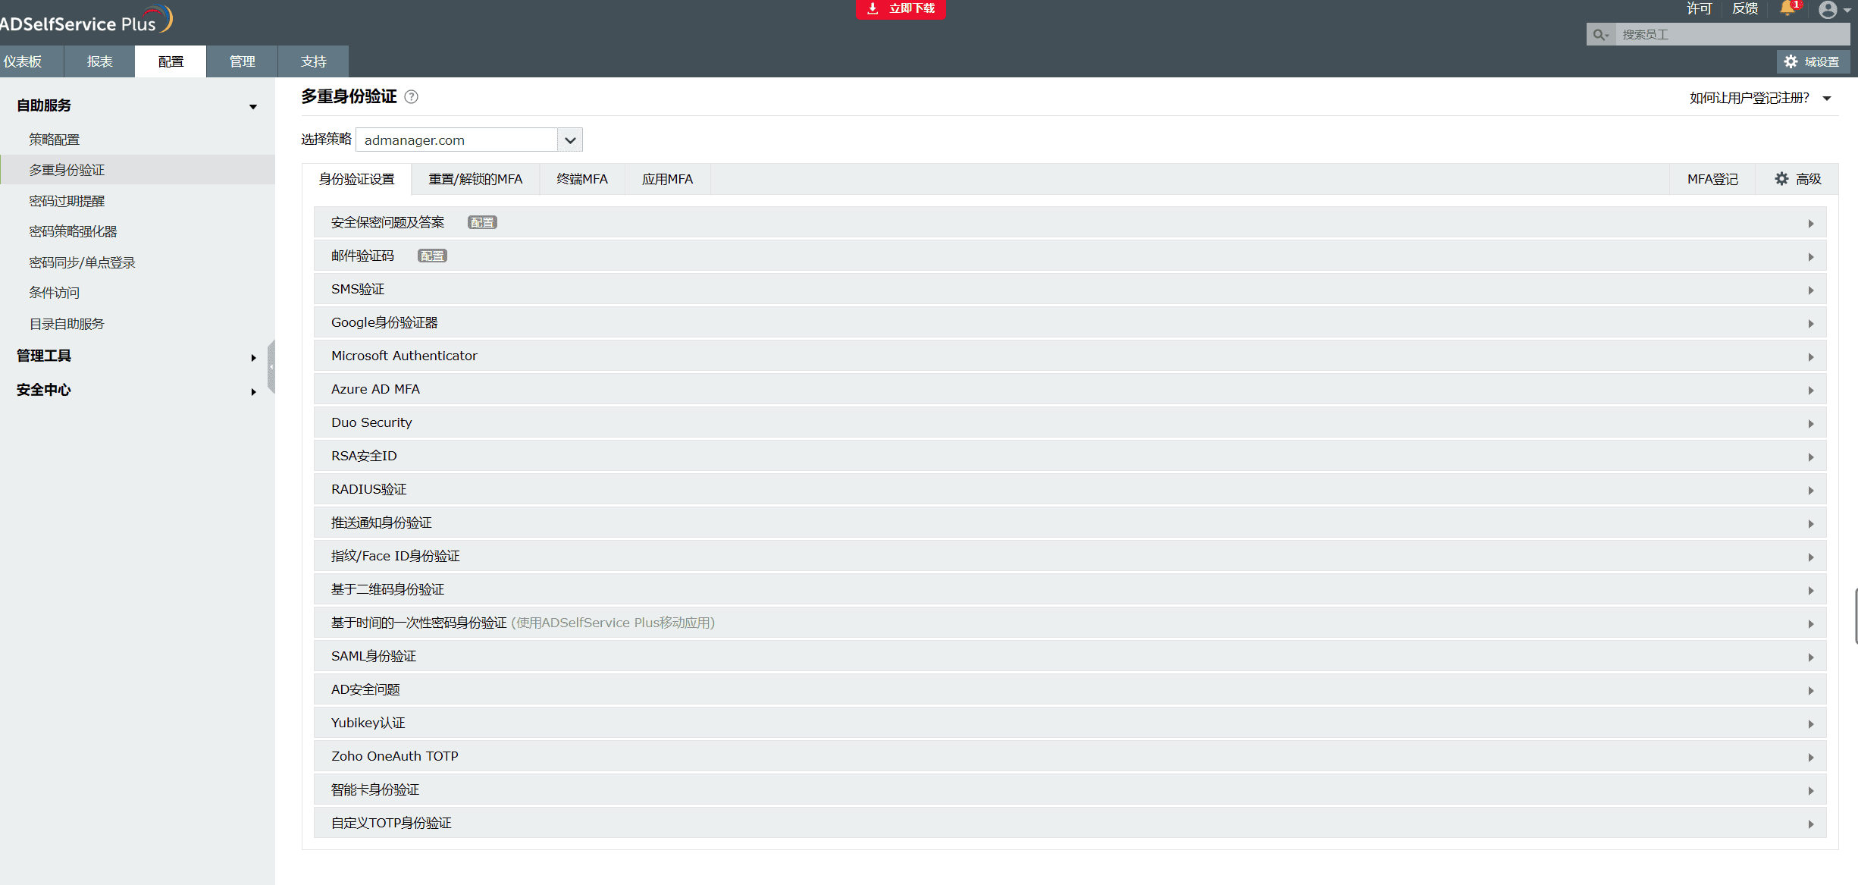
Task: Open the notification bell icon
Action: pyautogui.click(x=1788, y=8)
